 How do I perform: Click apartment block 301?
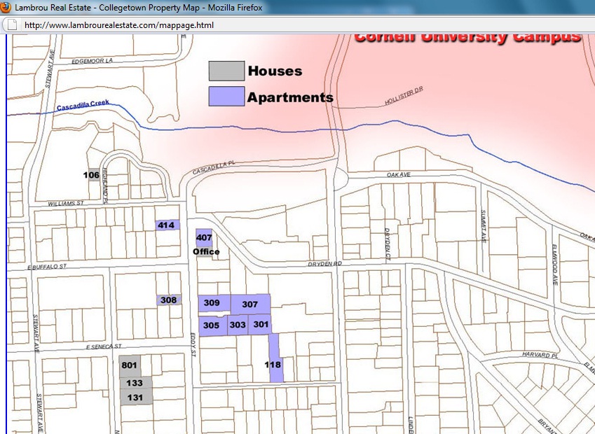click(x=261, y=324)
